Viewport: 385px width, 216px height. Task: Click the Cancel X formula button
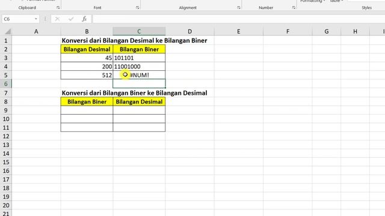[57, 19]
